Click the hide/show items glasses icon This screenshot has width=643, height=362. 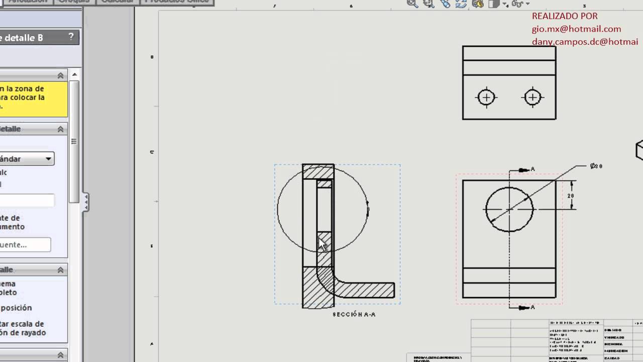517,3
